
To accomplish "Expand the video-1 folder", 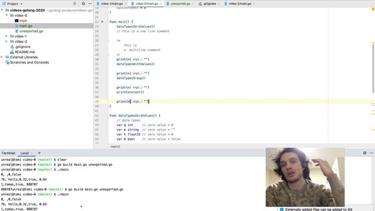I will tap(6, 36).
